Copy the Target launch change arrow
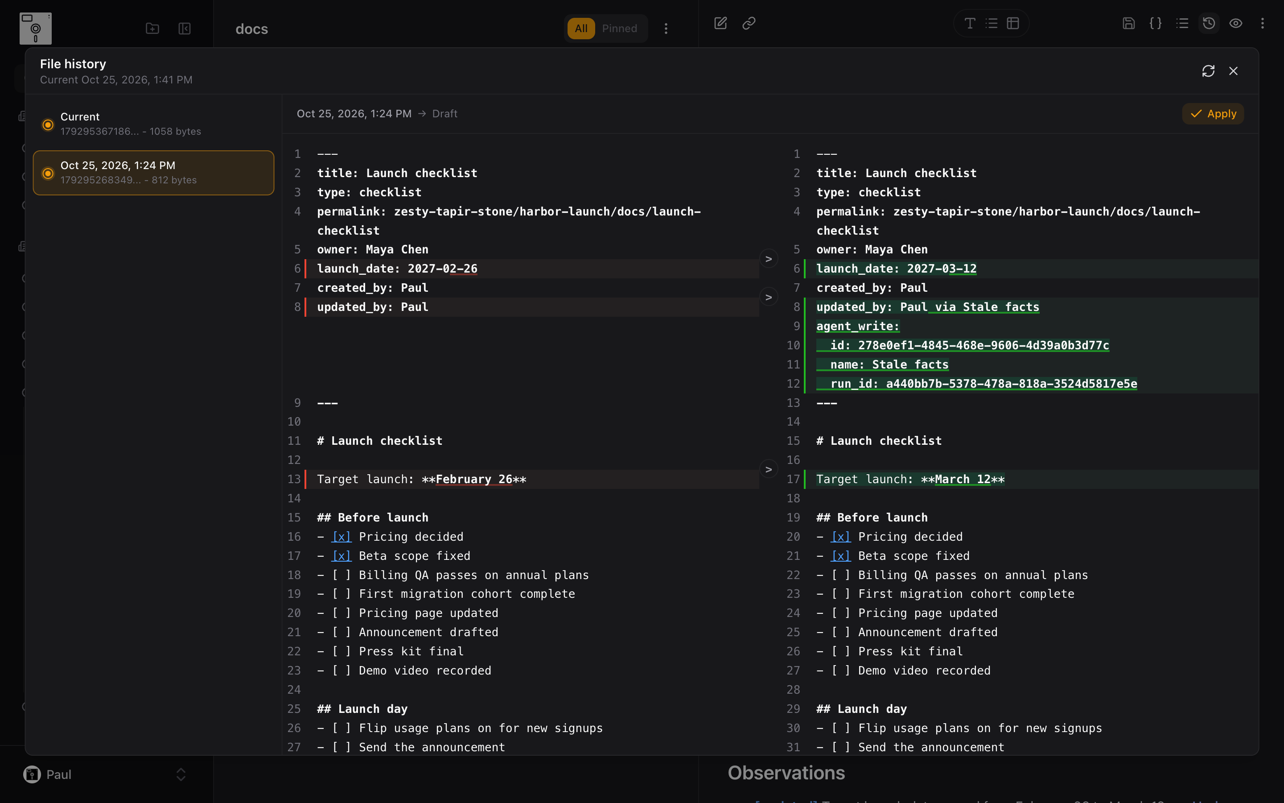The image size is (1284, 803). click(x=768, y=469)
